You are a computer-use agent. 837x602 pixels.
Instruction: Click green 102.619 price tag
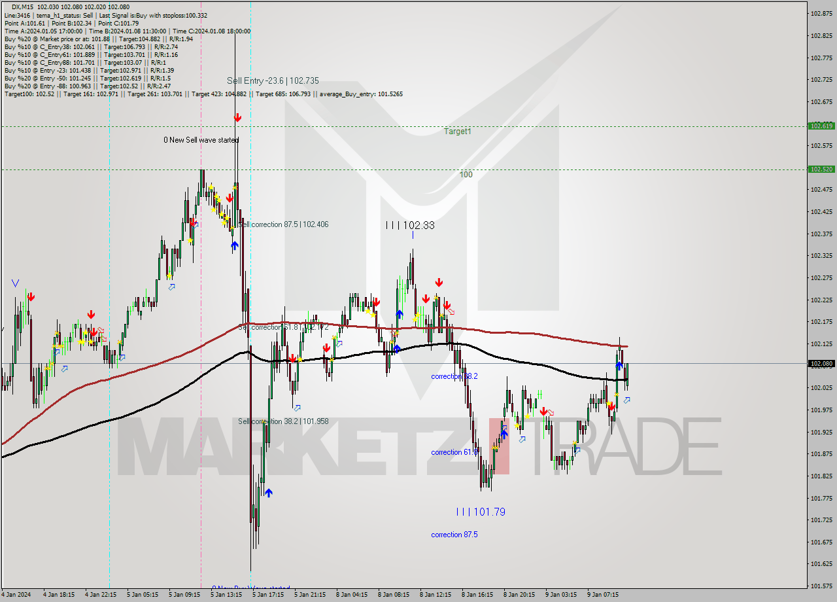pyautogui.click(x=821, y=126)
